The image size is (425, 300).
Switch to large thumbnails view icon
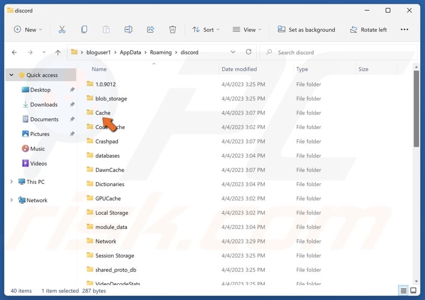click(x=413, y=290)
